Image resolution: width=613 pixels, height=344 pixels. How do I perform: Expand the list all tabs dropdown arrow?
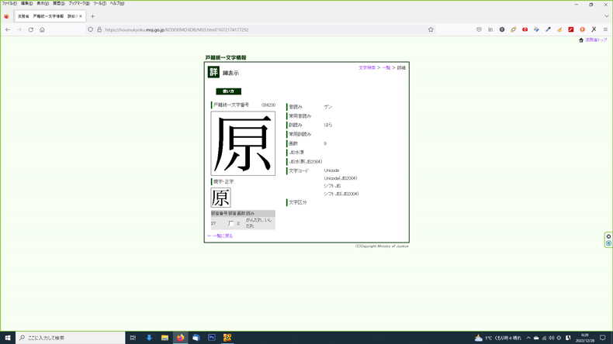[x=607, y=15]
